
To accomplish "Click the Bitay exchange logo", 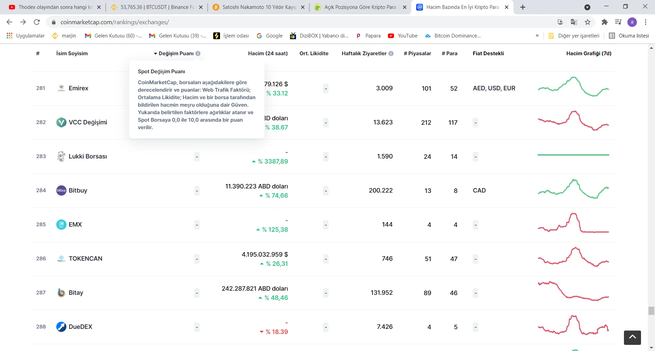I will (61, 293).
